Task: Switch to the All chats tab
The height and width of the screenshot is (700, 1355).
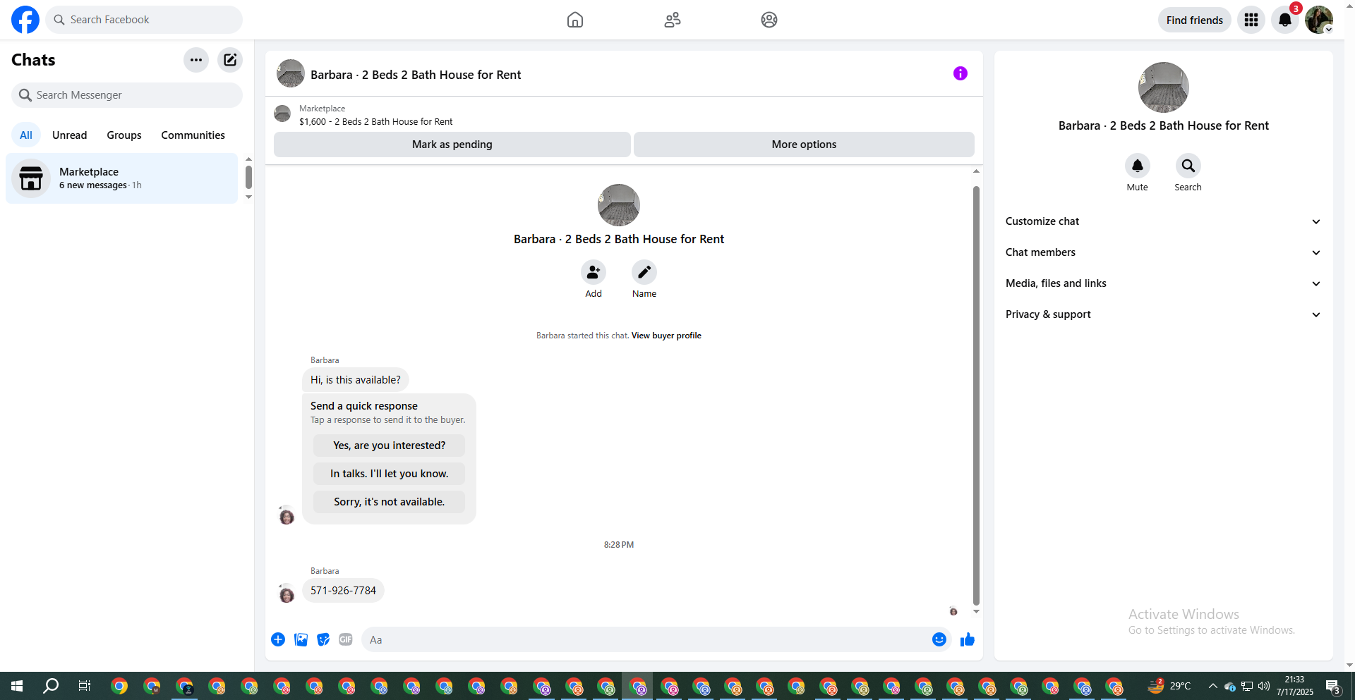Action: click(26, 135)
